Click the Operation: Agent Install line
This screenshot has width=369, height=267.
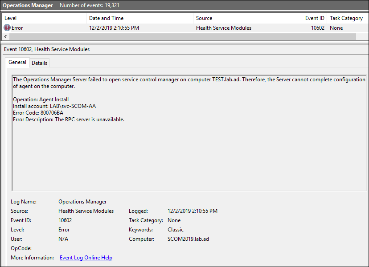41,100
